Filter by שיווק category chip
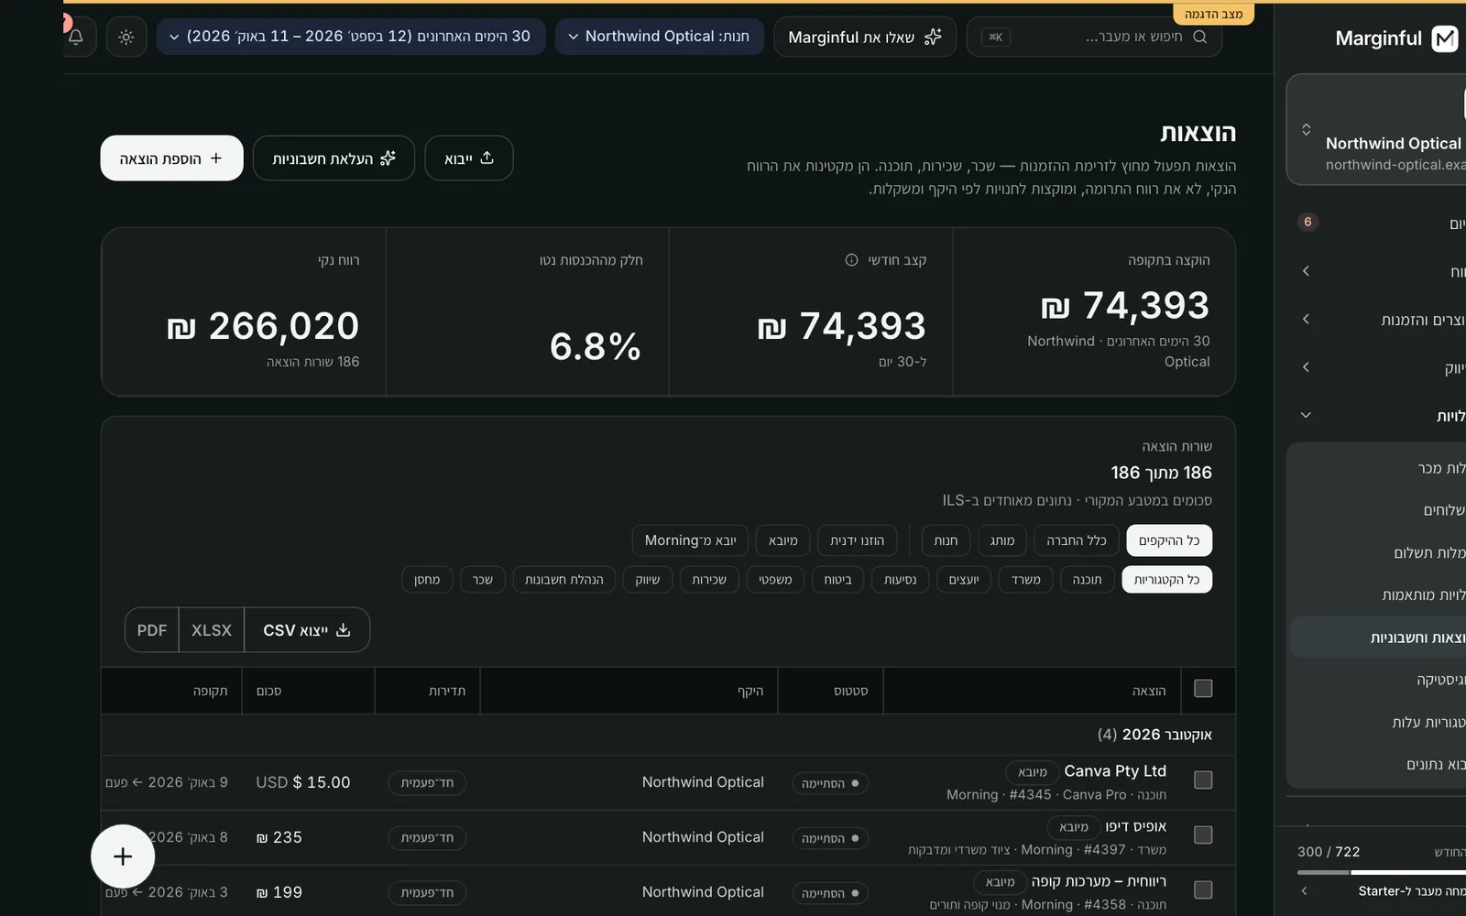Screen dimensions: 1466x916 (648, 580)
